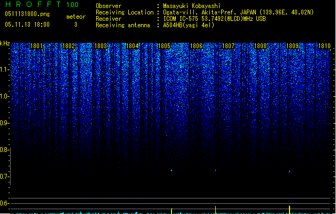Click the 1802 time marker

[68, 46]
